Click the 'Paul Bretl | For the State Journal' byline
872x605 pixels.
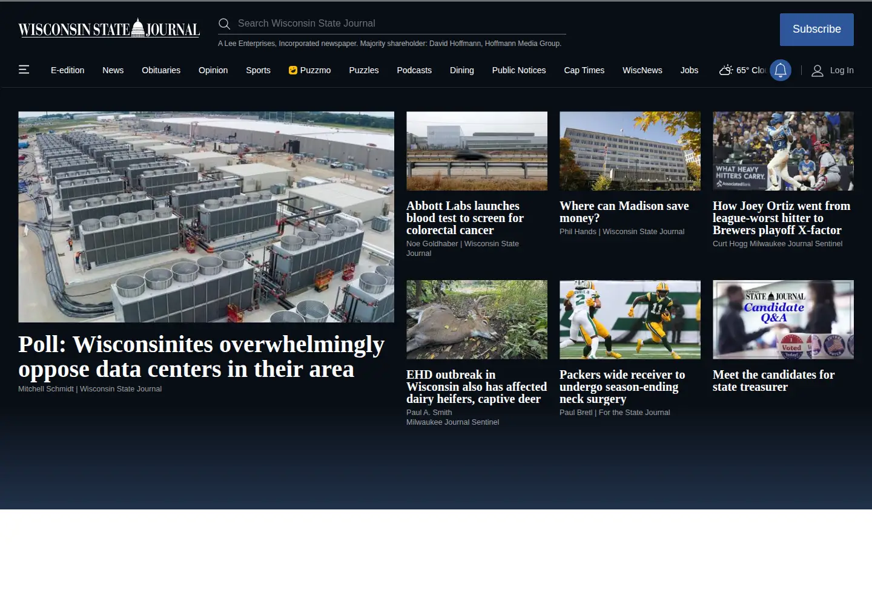click(615, 413)
